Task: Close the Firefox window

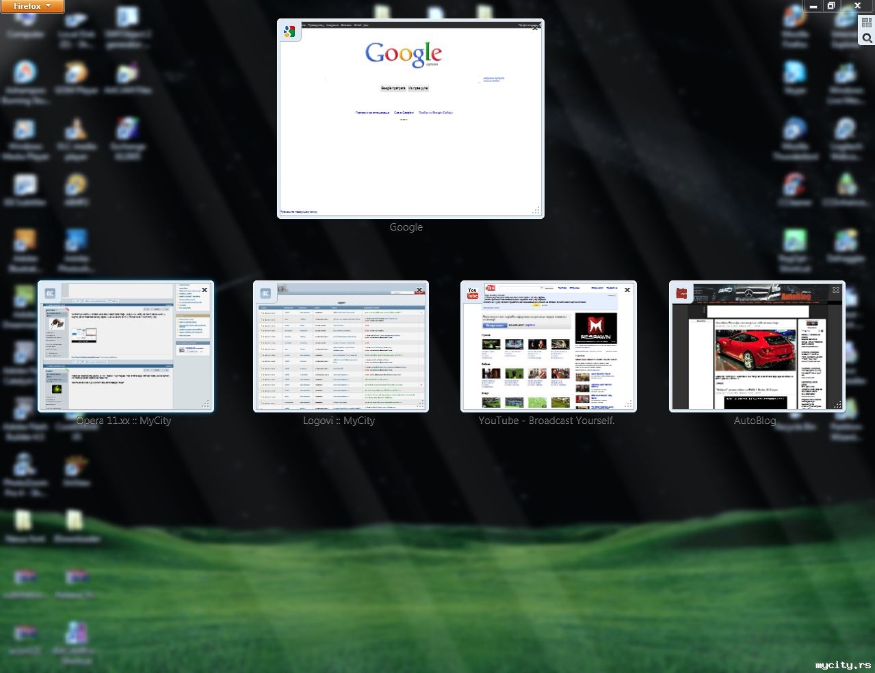Action: [857, 5]
